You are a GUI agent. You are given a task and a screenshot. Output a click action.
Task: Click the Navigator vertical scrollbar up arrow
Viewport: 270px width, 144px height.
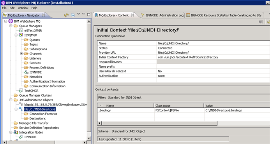(x=89, y=21)
